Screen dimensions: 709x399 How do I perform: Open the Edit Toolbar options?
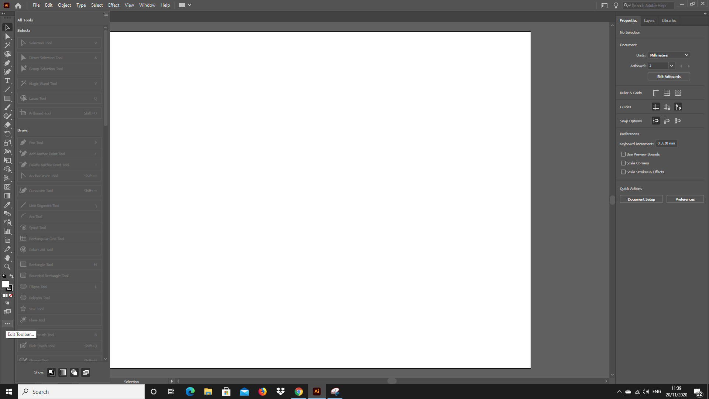7,324
